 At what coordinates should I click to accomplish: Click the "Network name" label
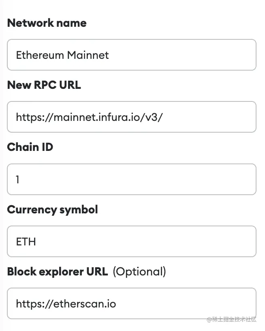47,23
